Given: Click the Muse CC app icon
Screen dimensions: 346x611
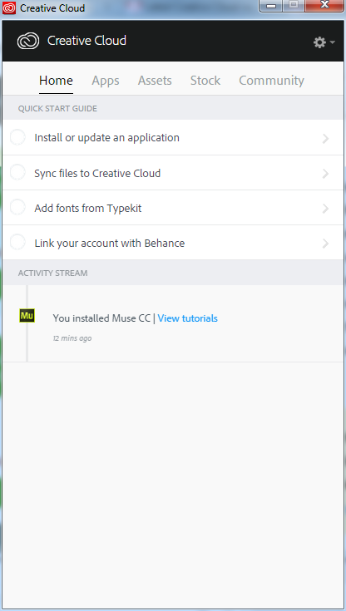Looking at the screenshot, I should coord(27,315).
